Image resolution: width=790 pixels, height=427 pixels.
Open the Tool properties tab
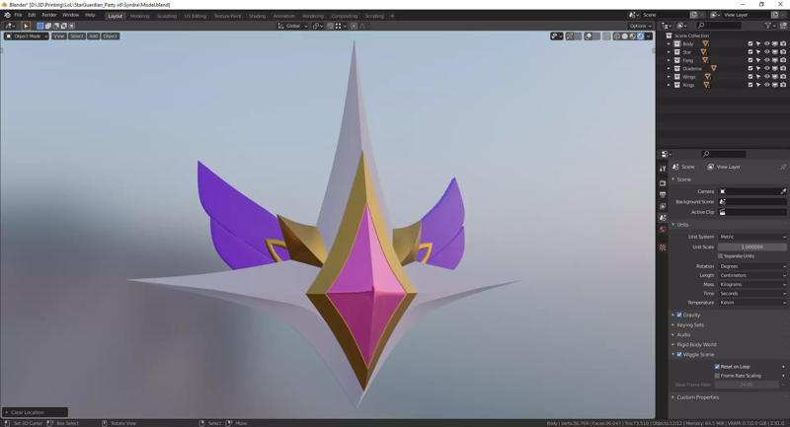663,169
